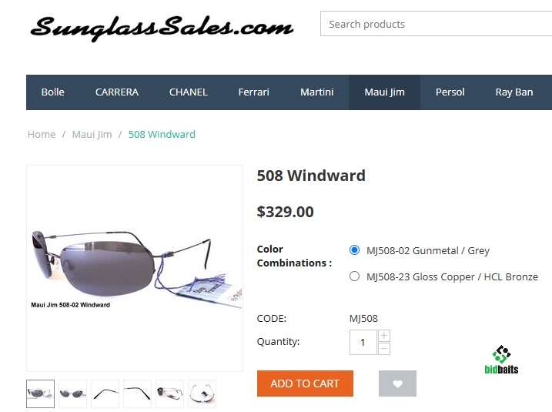This screenshot has height=412, width=552.
Task: View third thumbnail showing temple arm
Action: click(x=105, y=394)
